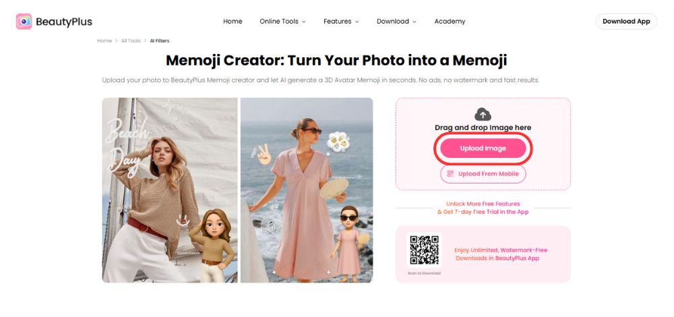Click the peace hand emoji sticker
Image resolution: width=674 pixels, height=317 pixels.
(x=264, y=155)
